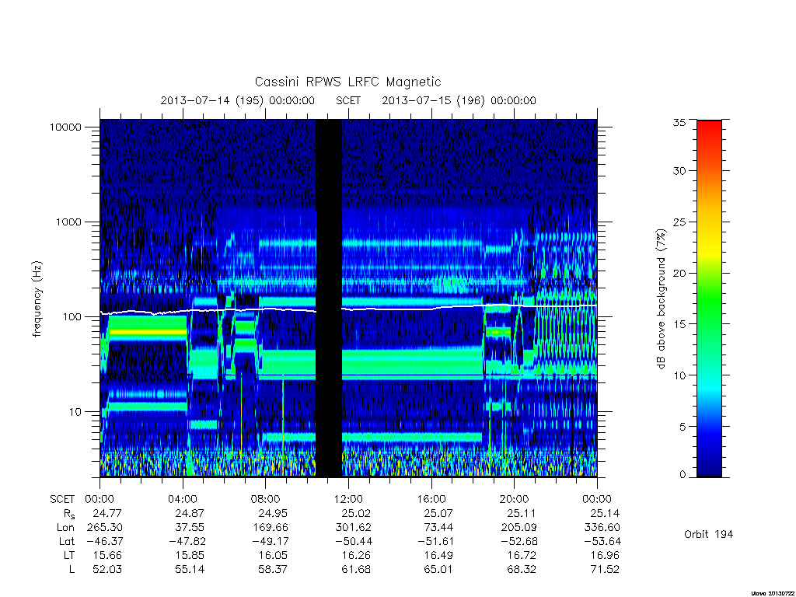796x597 pixels.
Task: Click the 04:00 time tick label
Action: [183, 499]
